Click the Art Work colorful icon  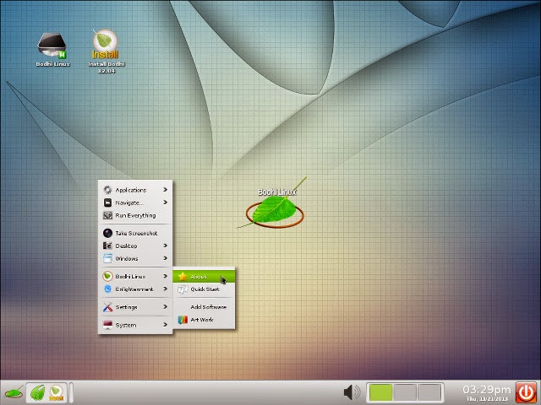click(x=183, y=320)
